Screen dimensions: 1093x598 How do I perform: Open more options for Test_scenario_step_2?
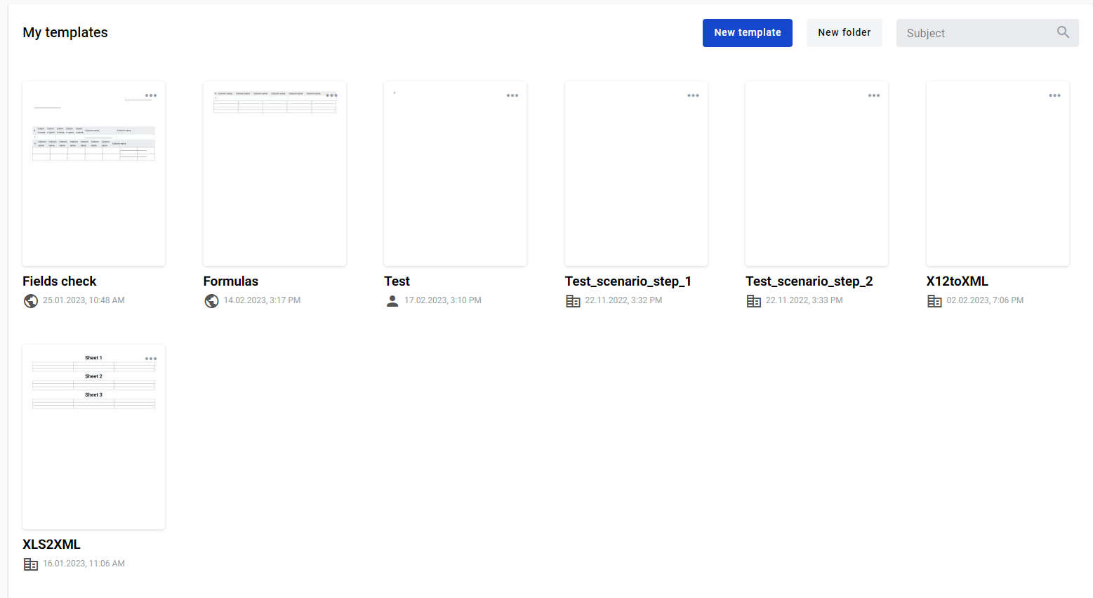[874, 95]
